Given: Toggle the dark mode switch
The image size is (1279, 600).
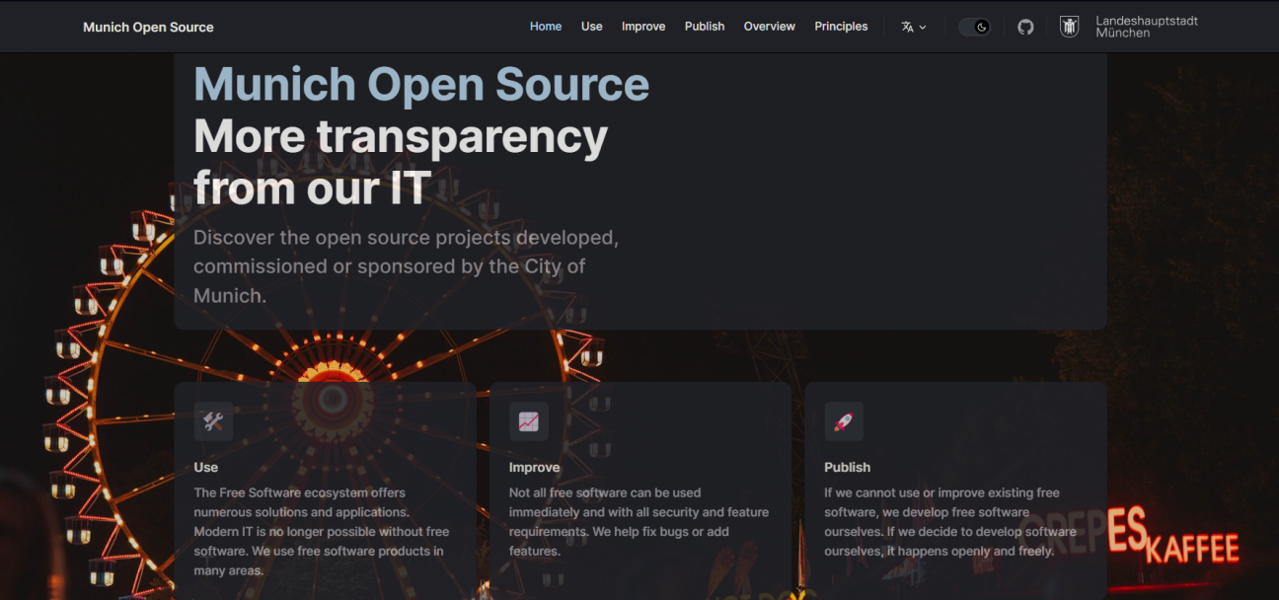Looking at the screenshot, I should (975, 27).
